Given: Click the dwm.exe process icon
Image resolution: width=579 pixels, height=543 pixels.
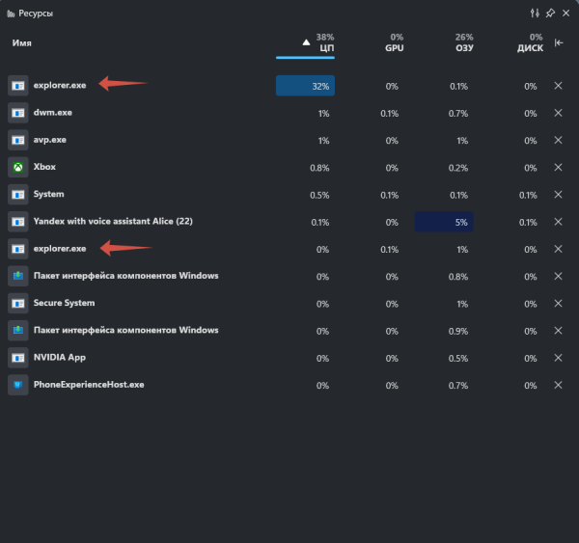Looking at the screenshot, I should point(17,113).
